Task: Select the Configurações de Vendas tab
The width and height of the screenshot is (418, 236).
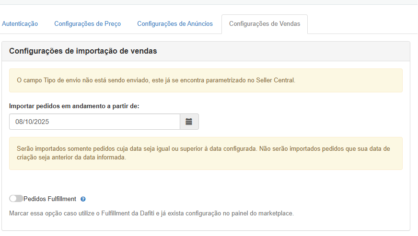Action: [265, 24]
